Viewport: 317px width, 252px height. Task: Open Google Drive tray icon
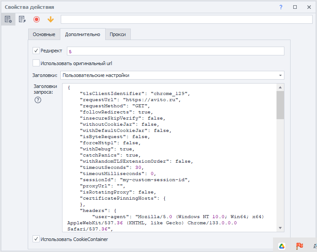[x=282, y=246]
